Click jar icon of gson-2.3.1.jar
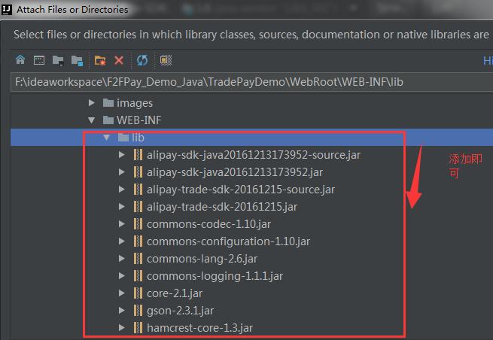The width and height of the screenshot is (493, 340). tap(138, 310)
